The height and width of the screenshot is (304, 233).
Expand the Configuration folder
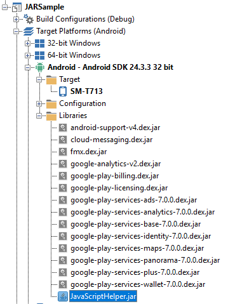pos(39,103)
